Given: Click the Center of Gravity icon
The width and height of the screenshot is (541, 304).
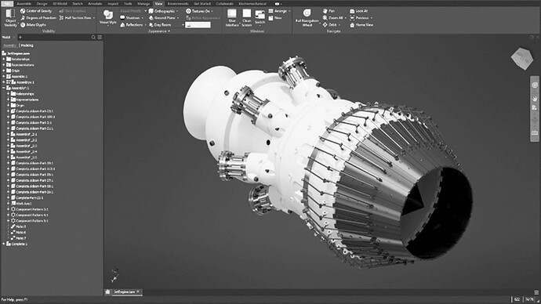Looking at the screenshot, I should tap(23, 11).
